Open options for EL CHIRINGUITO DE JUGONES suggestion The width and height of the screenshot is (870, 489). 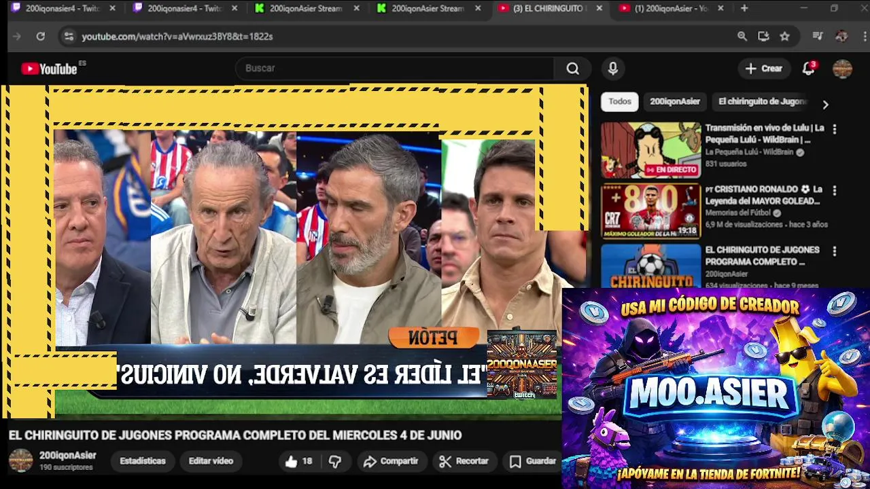(x=835, y=251)
